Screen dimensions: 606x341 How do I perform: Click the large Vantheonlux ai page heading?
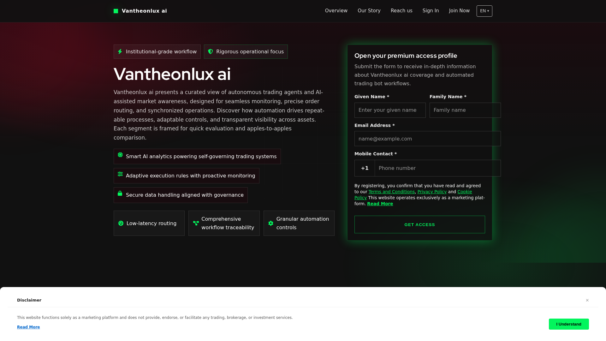click(x=172, y=74)
